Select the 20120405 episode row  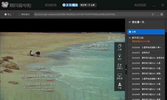146,94
